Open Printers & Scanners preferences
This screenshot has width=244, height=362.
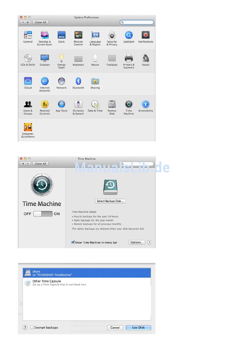(129, 61)
